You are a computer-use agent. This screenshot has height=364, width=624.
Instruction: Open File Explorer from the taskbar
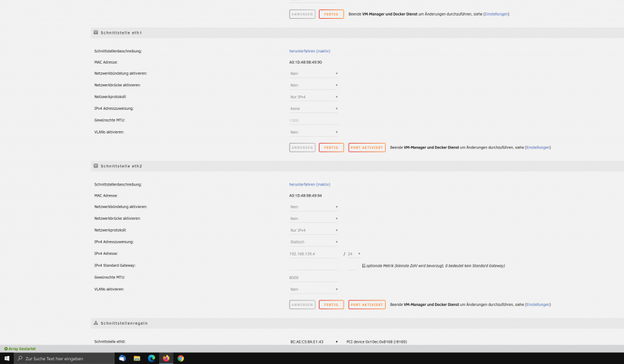pyautogui.click(x=137, y=358)
